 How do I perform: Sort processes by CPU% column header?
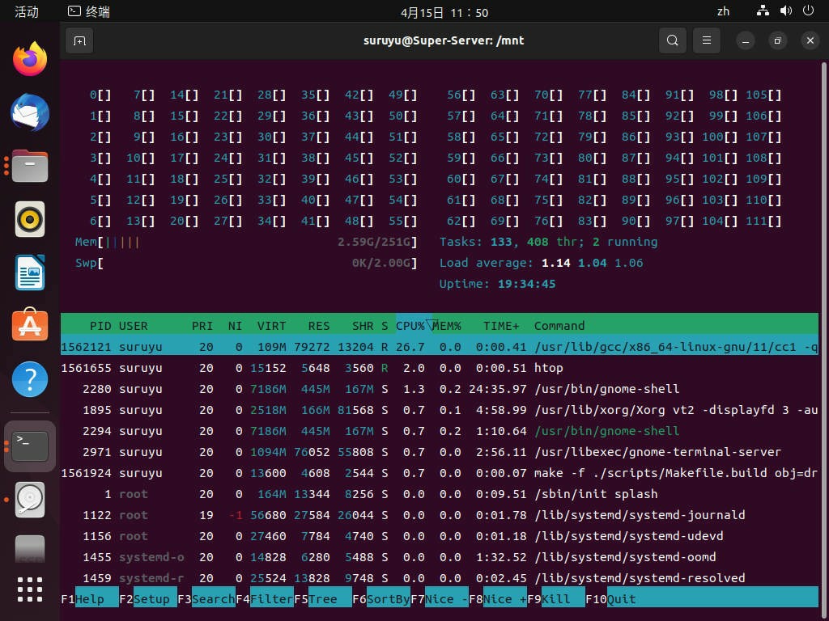point(410,326)
